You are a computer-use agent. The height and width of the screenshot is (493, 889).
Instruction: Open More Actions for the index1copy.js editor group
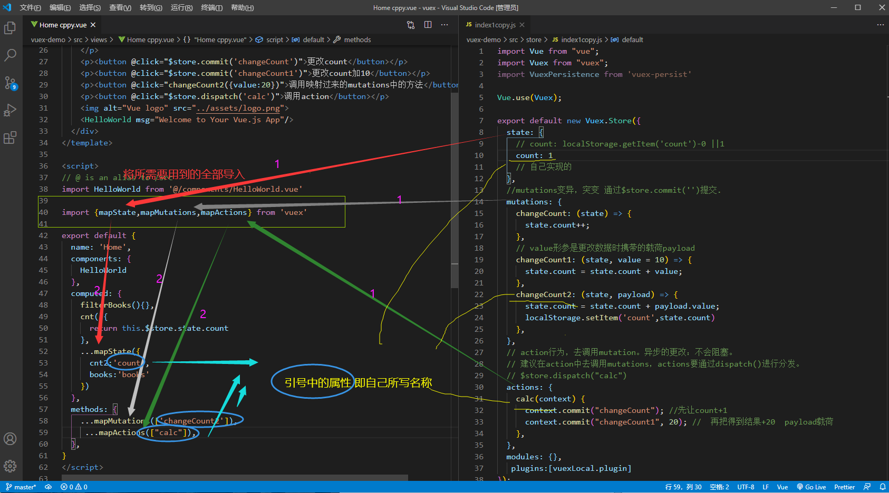tap(880, 25)
